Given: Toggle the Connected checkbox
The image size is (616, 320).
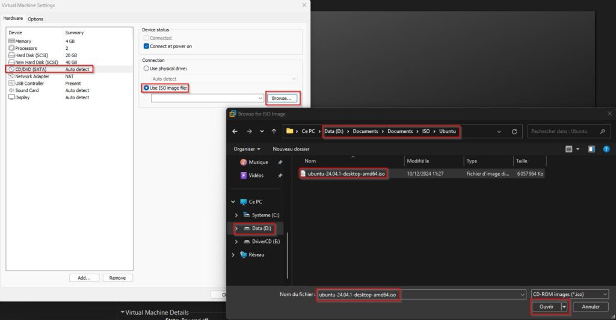Looking at the screenshot, I should [x=146, y=38].
